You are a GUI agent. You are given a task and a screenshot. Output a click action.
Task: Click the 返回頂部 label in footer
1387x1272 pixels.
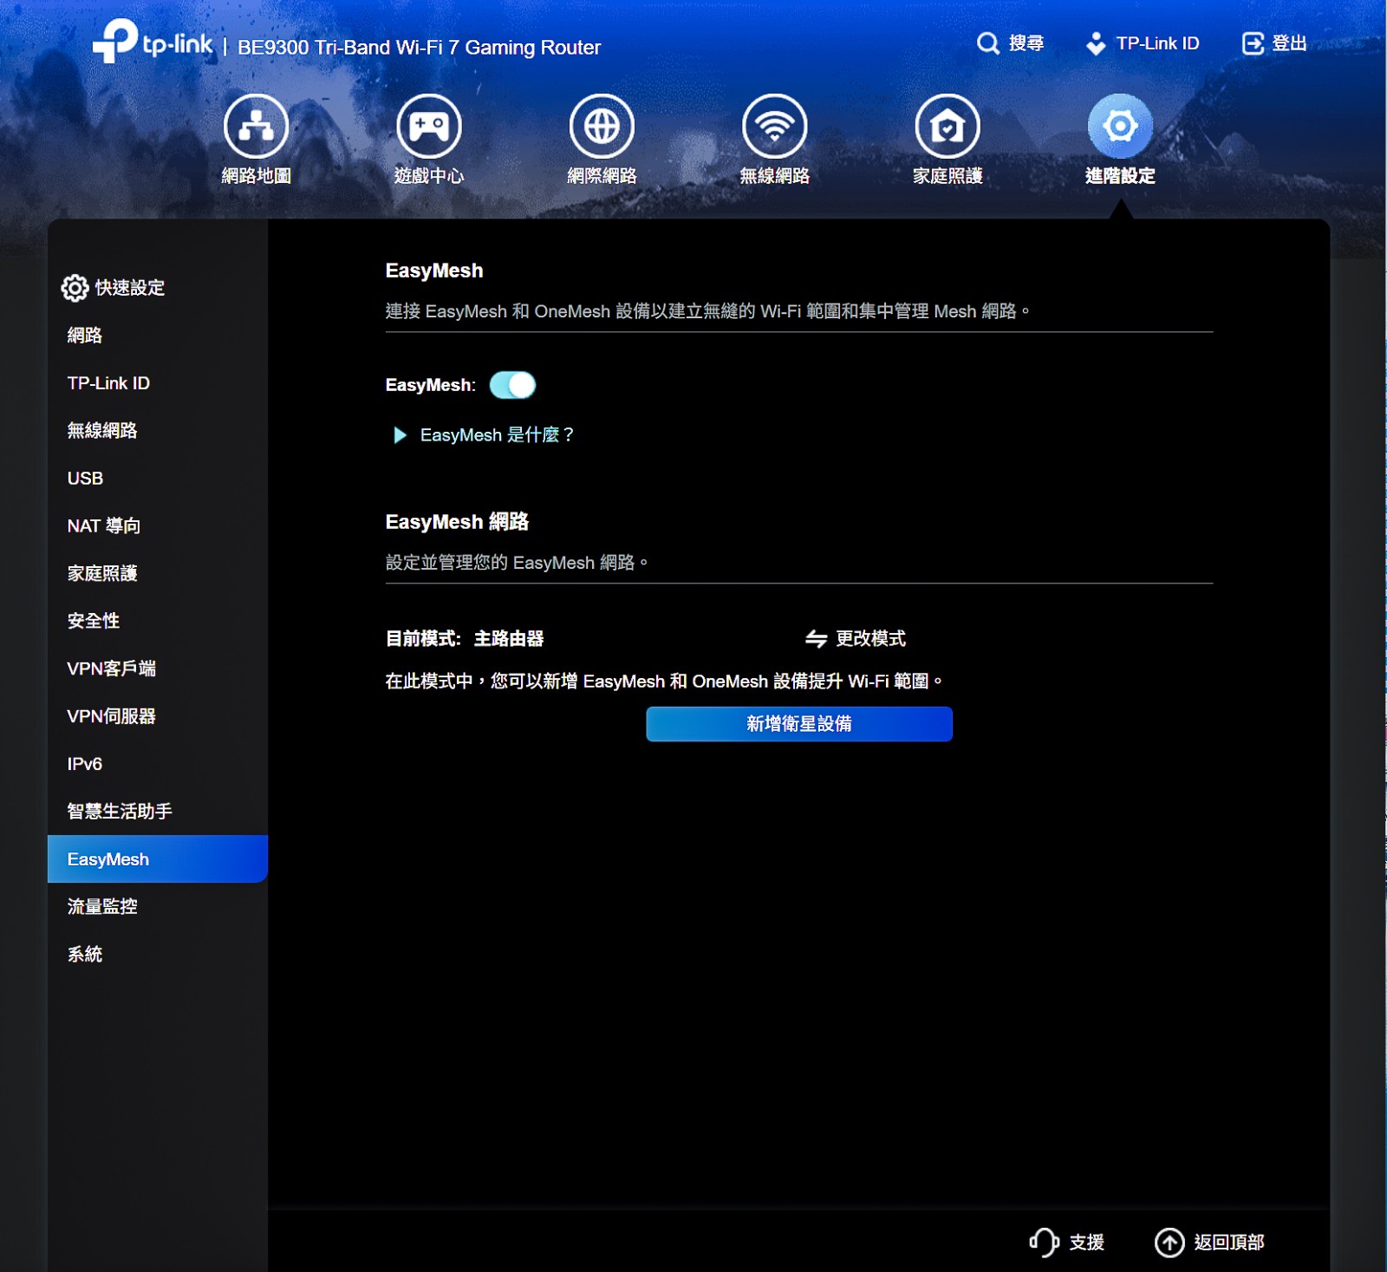click(1229, 1243)
